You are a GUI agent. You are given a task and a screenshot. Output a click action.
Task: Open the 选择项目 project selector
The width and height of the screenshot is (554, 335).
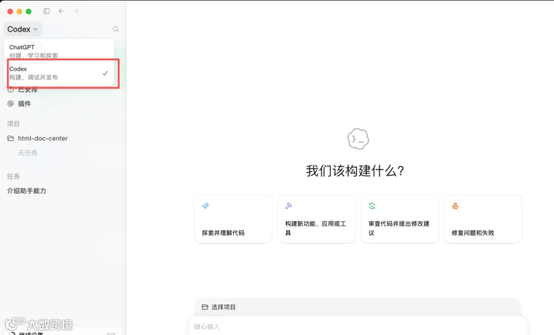tap(219, 307)
